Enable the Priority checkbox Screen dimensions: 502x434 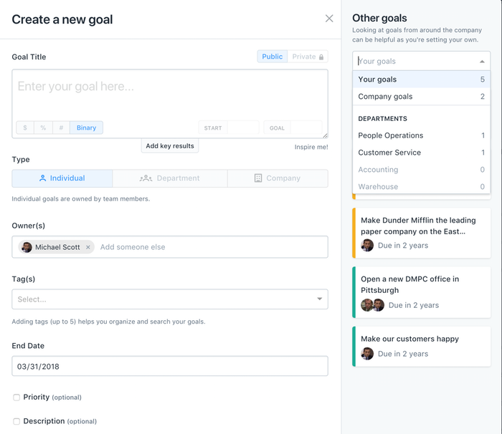(x=16, y=397)
